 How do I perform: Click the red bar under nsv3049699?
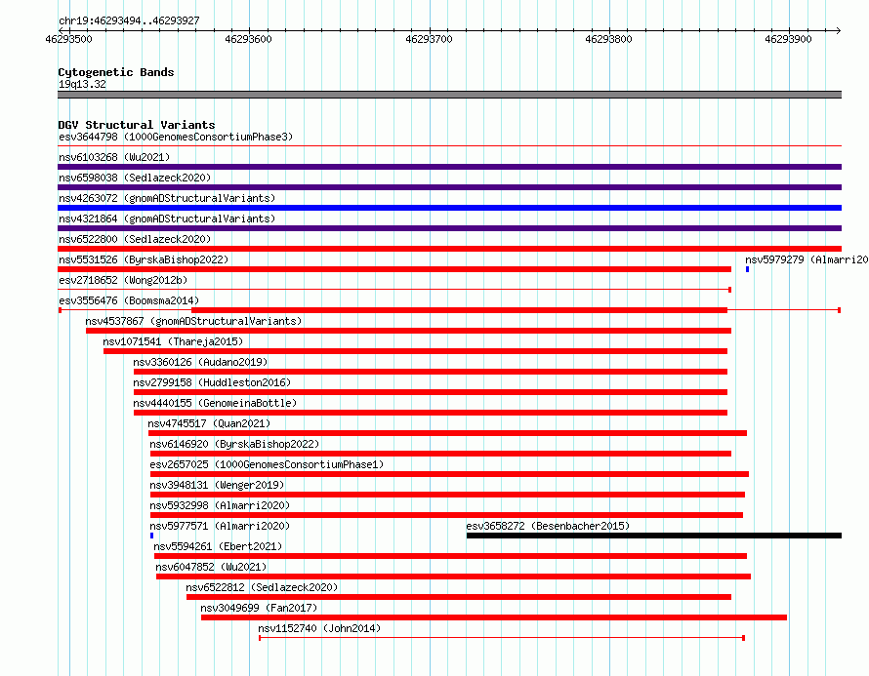494,617
